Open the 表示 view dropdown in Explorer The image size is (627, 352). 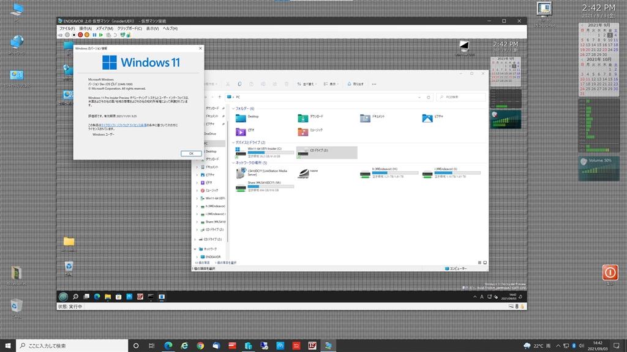pyautogui.click(x=331, y=84)
